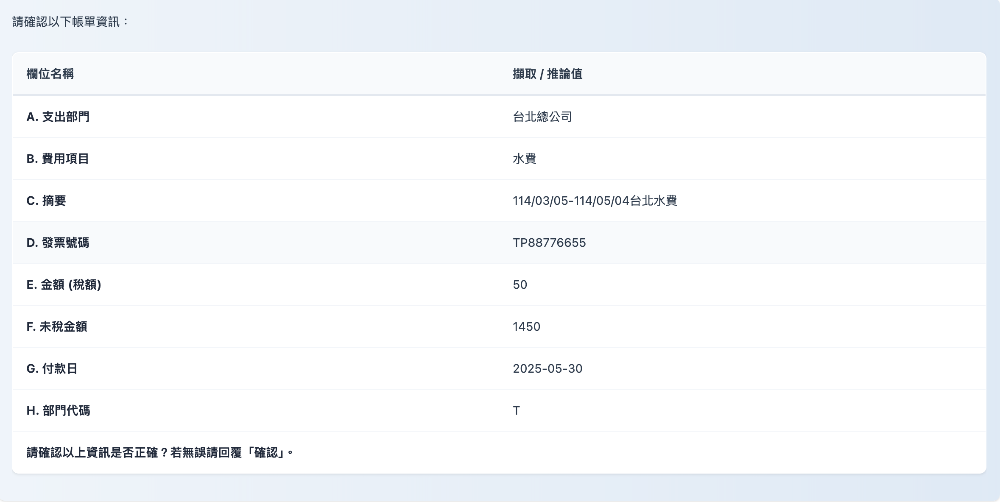The width and height of the screenshot is (1000, 502).
Task: Click the 請確認以下帳單資訊 heading text
Action: pos(70,22)
